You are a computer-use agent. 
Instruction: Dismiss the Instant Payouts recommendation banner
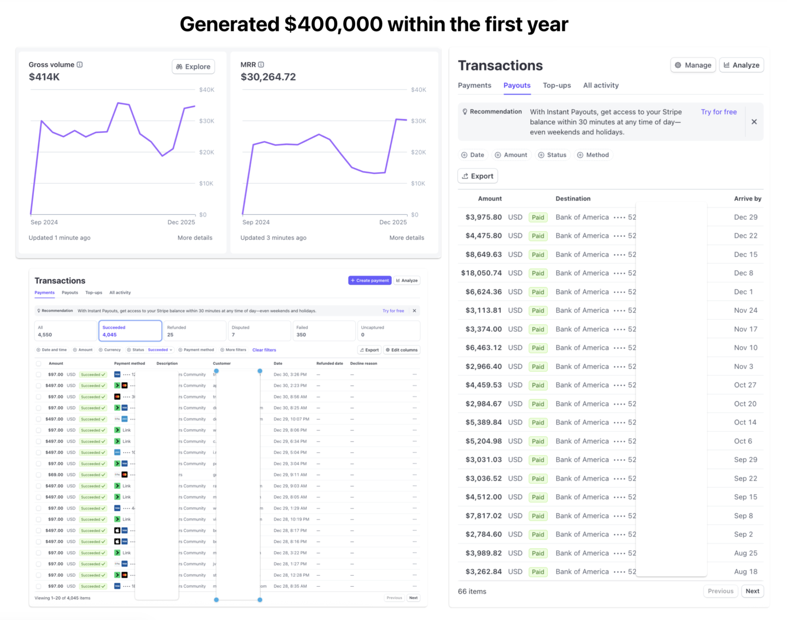(754, 122)
